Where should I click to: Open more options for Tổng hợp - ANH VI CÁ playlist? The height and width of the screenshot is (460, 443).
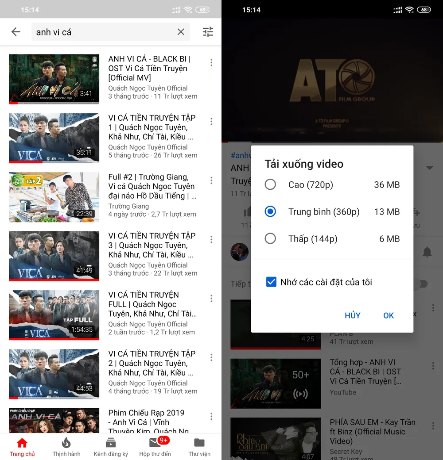(433, 365)
